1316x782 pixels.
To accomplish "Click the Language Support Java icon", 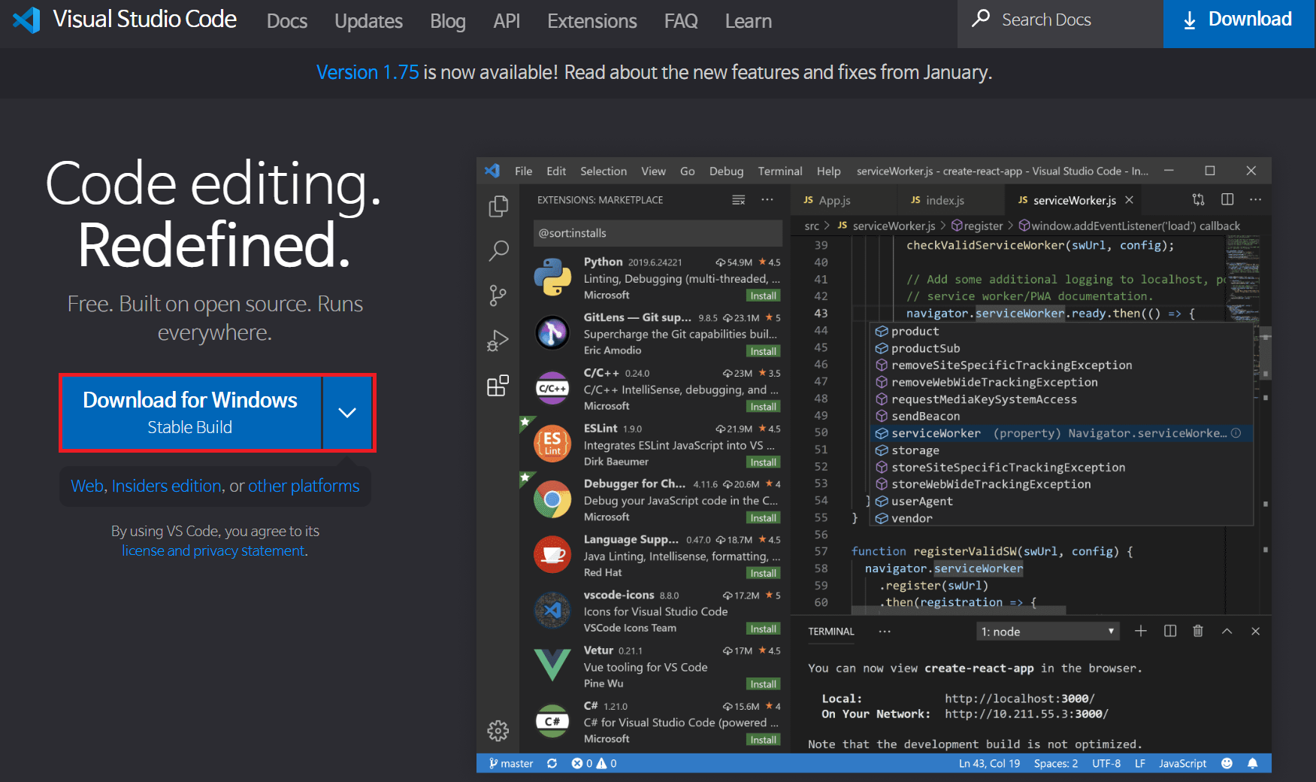I will tap(552, 555).
